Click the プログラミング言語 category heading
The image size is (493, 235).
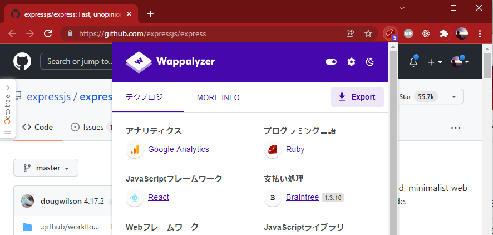(x=299, y=131)
